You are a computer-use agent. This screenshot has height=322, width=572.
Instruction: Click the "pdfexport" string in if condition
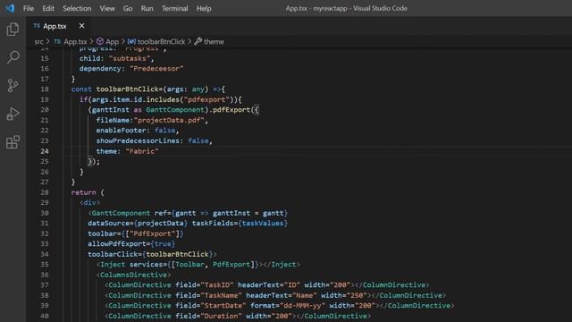(x=206, y=99)
